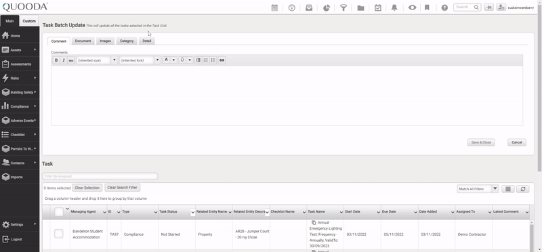Open notifications bell icon

394,7
